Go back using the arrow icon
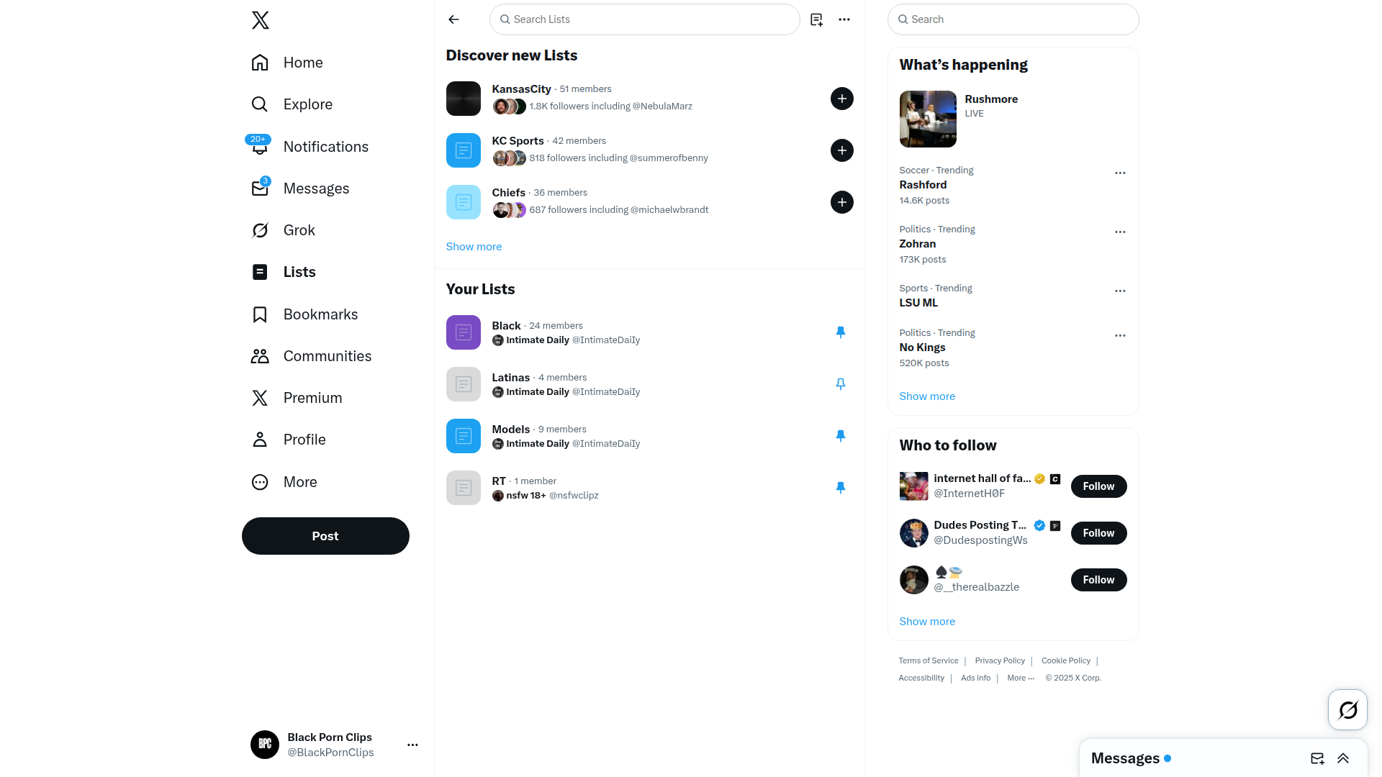This screenshot has height=777, width=1382. pyautogui.click(x=453, y=19)
